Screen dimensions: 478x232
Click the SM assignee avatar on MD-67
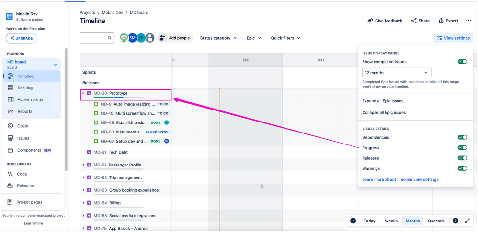click(167, 141)
